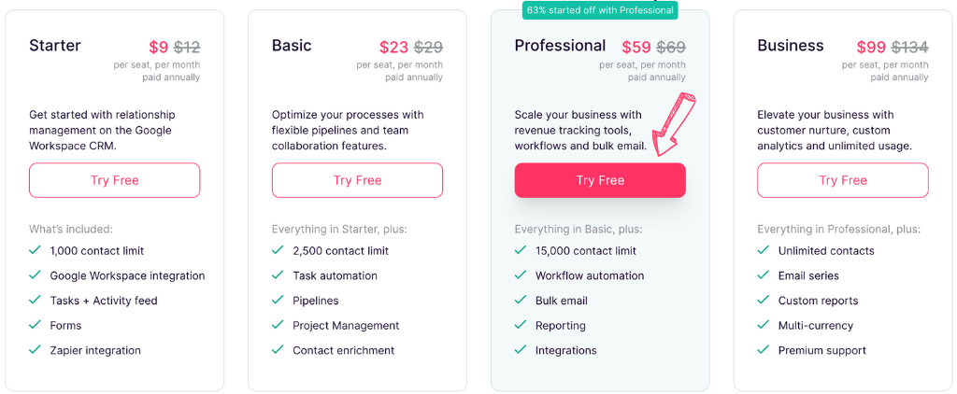
Task: Click checkmark beside Unlimited contacts
Action: [764, 250]
